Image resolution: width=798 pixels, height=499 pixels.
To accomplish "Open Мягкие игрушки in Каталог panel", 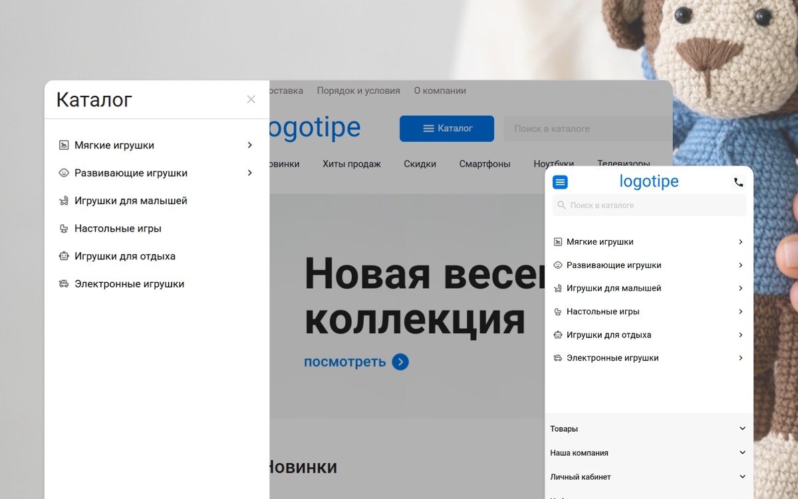I will pos(114,145).
